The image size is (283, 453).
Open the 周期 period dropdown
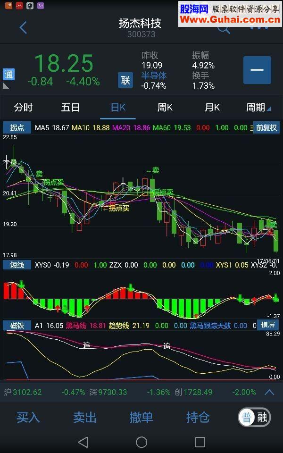pyautogui.click(x=258, y=108)
